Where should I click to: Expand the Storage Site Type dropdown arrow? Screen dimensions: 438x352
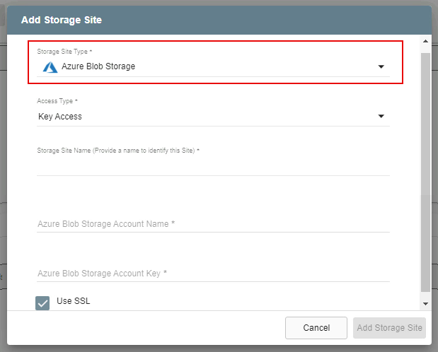381,67
